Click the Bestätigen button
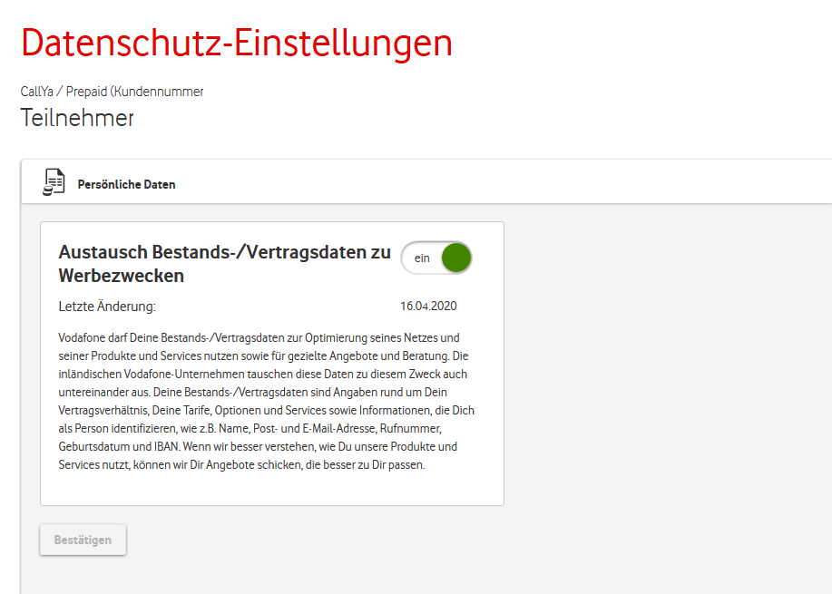 [83, 540]
